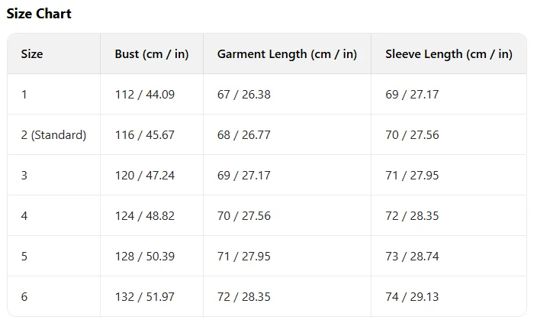Click sleeve length 72 / 28.35
The image size is (537, 323).
(412, 216)
